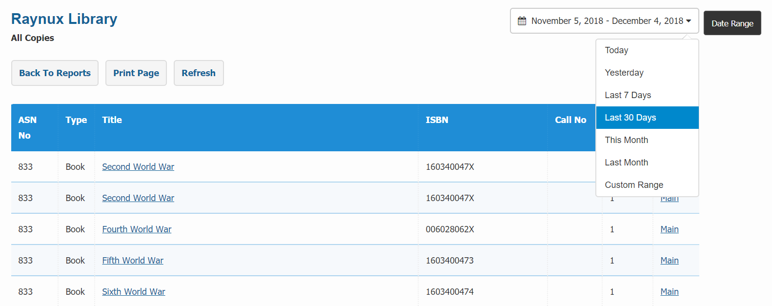
Task: Select ISBN 1603400473 cell
Action: point(483,261)
